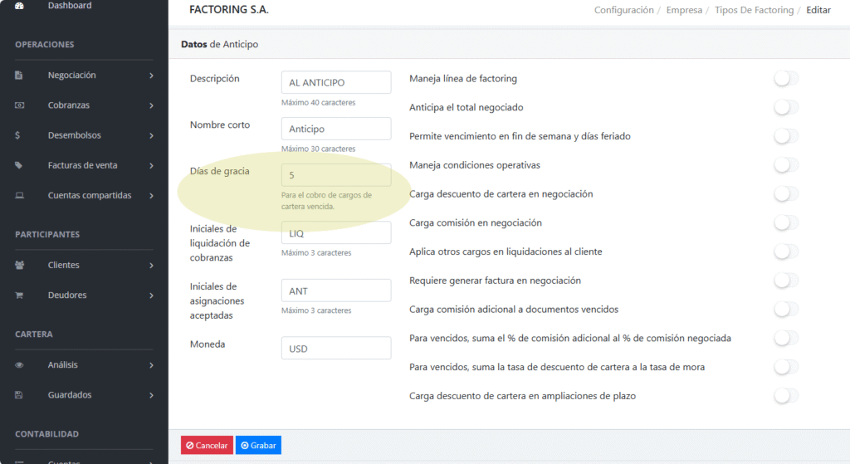Click the Cuentas compartidas laptop icon

point(19,196)
